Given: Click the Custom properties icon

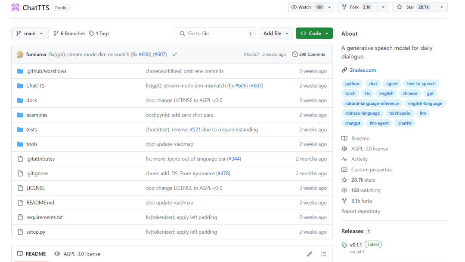Looking at the screenshot, I should [x=344, y=170].
